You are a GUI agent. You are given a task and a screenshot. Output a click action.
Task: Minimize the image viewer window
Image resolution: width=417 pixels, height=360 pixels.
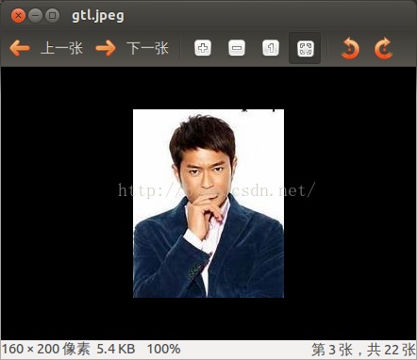click(35, 15)
